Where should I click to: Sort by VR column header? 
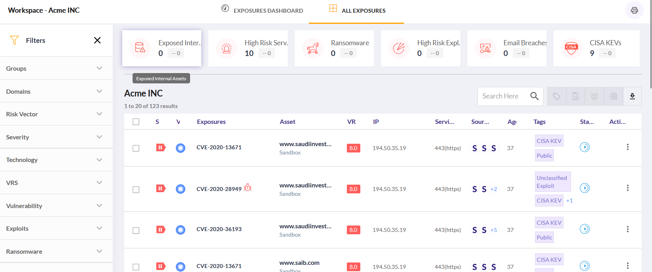click(351, 122)
